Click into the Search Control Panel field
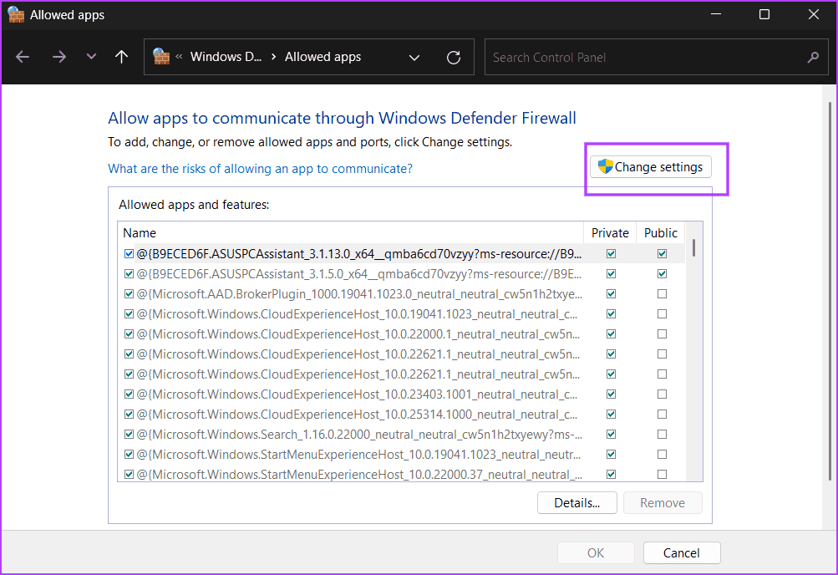838x575 pixels. pyautogui.click(x=643, y=58)
